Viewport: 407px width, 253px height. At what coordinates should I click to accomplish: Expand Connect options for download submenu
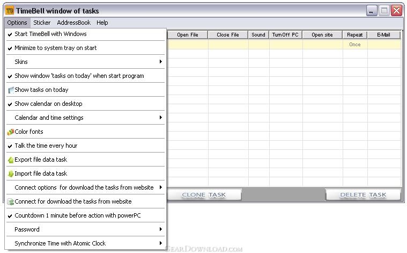(85, 187)
